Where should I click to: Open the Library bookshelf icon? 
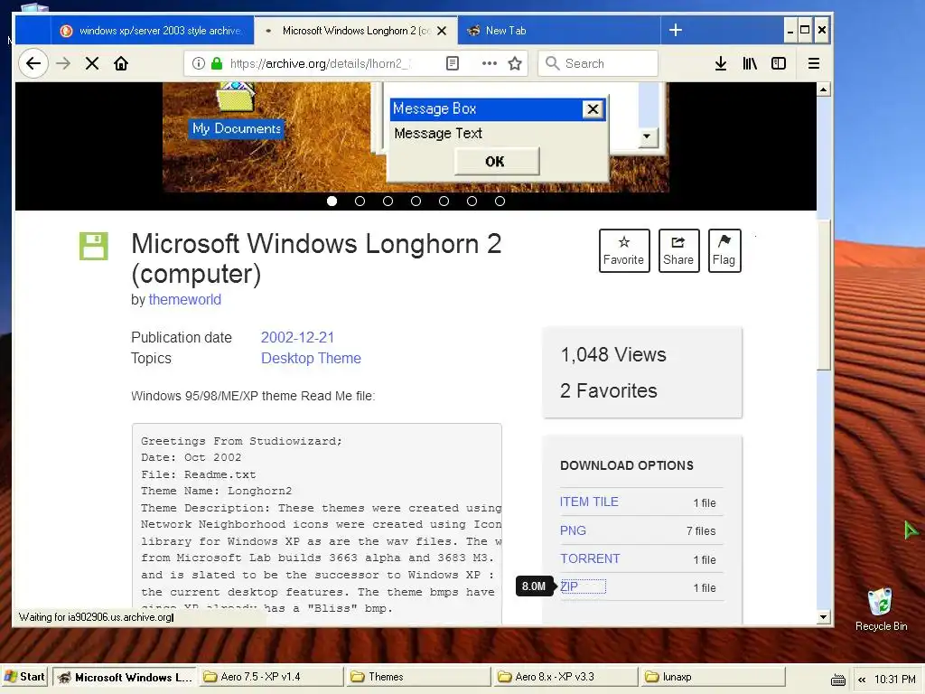pos(749,63)
